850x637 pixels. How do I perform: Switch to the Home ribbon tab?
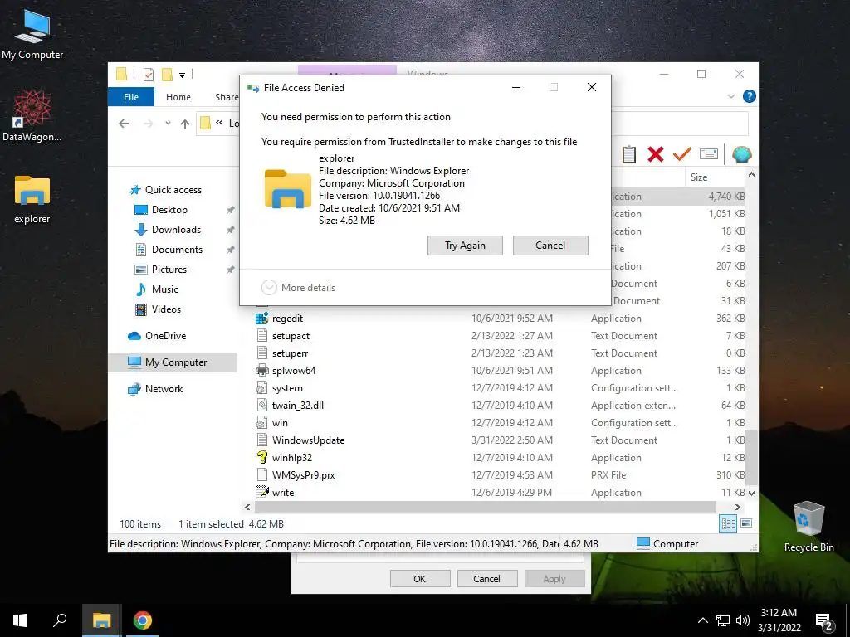(x=178, y=97)
